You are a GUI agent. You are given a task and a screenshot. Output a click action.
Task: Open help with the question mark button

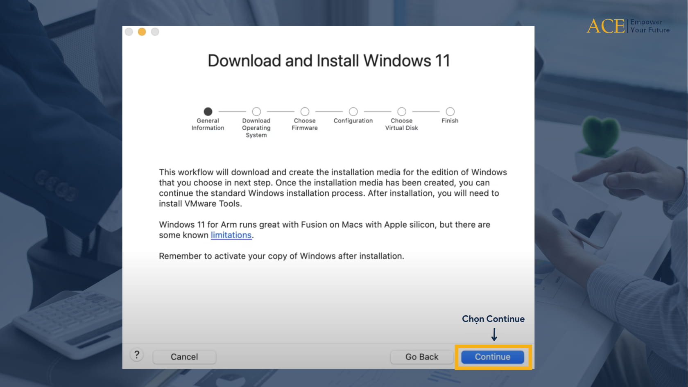point(137,355)
